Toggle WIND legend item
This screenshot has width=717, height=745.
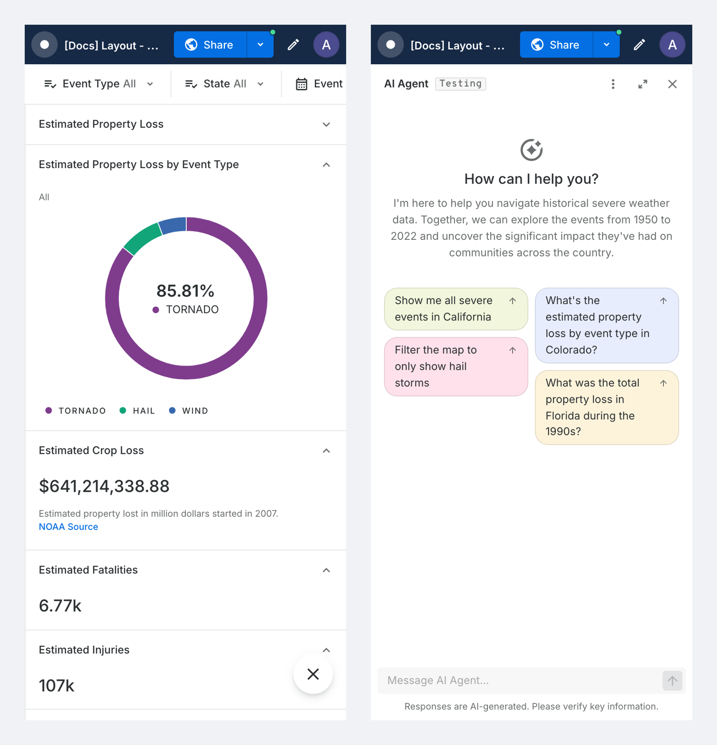pos(188,411)
